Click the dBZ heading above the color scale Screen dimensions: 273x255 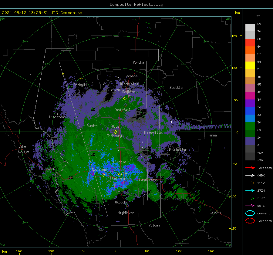(x=257, y=16)
